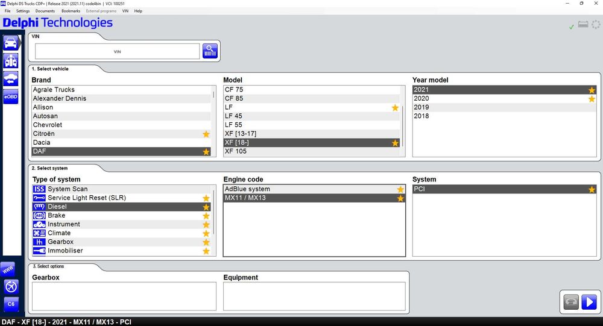
Task: Select Chevrolet brand
Action: pyautogui.click(x=122, y=125)
